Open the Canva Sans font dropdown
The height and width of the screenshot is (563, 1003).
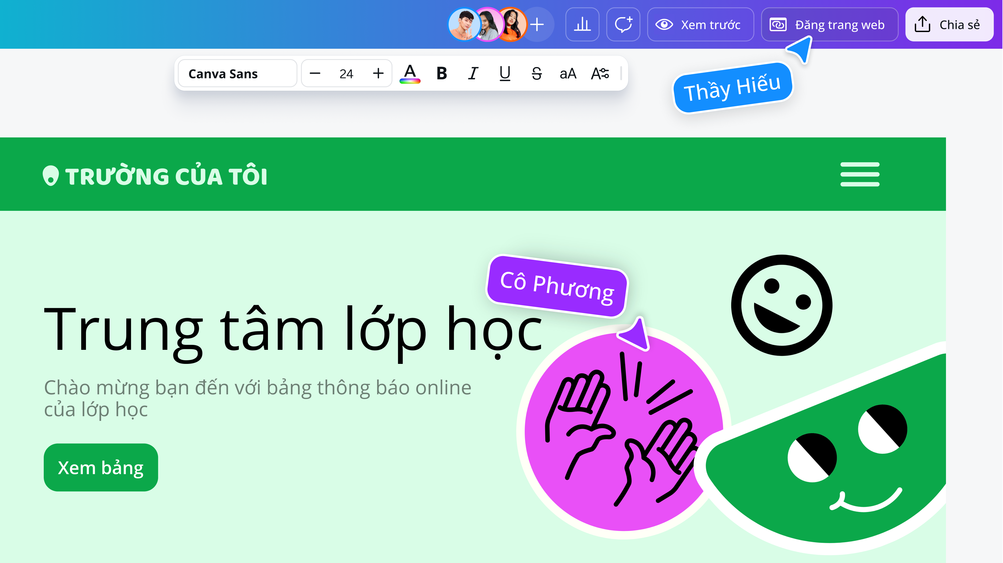[x=237, y=74]
